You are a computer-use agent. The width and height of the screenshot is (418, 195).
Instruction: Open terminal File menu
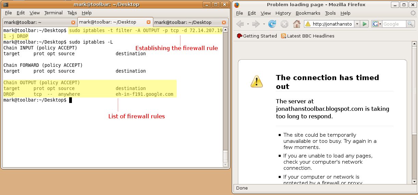9,13
